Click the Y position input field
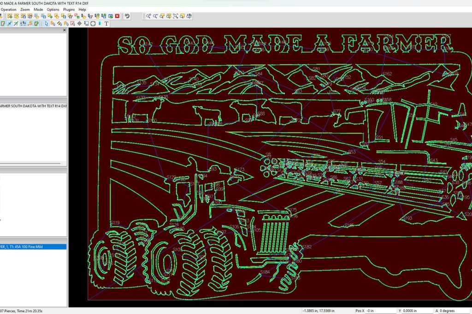The width and height of the screenshot is (472, 314). [416, 311]
